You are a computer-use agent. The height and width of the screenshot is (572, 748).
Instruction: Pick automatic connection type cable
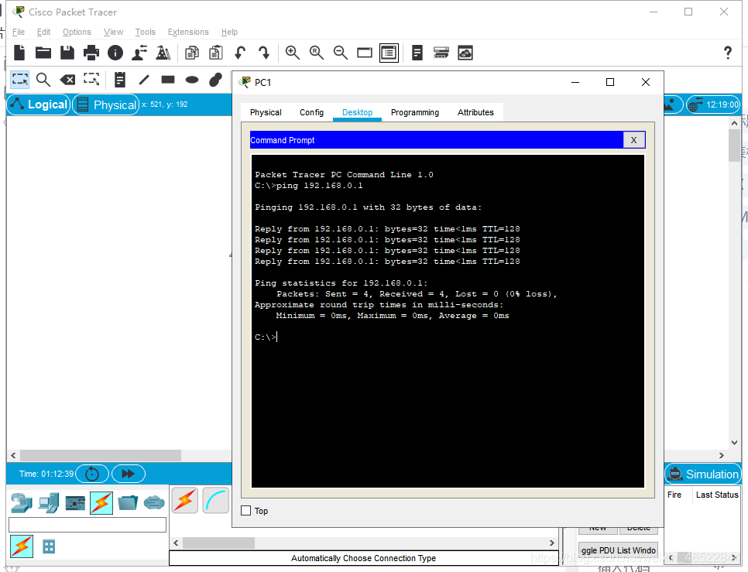[x=185, y=501]
